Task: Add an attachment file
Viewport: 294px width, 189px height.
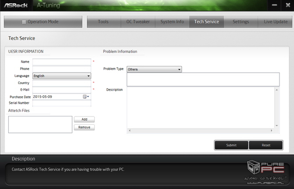Action: 84,119
